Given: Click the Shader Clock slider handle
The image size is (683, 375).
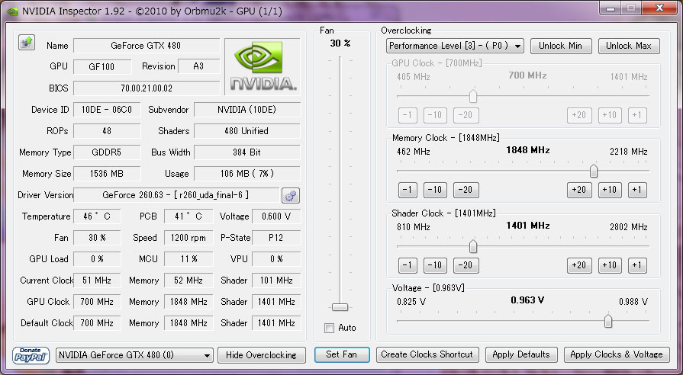Looking at the screenshot, I should point(473,246).
